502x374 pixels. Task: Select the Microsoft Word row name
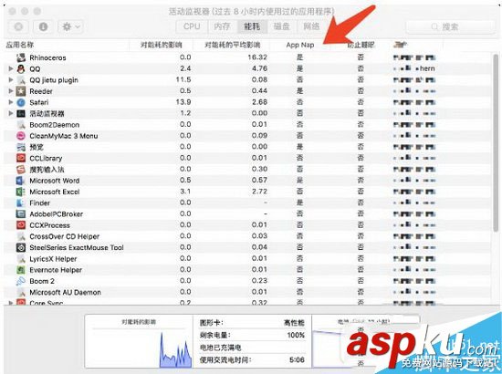coord(55,181)
